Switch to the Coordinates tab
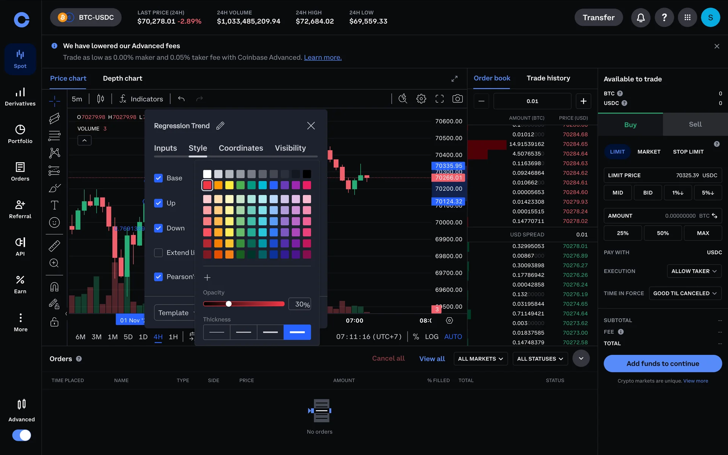The width and height of the screenshot is (728, 455). click(241, 148)
